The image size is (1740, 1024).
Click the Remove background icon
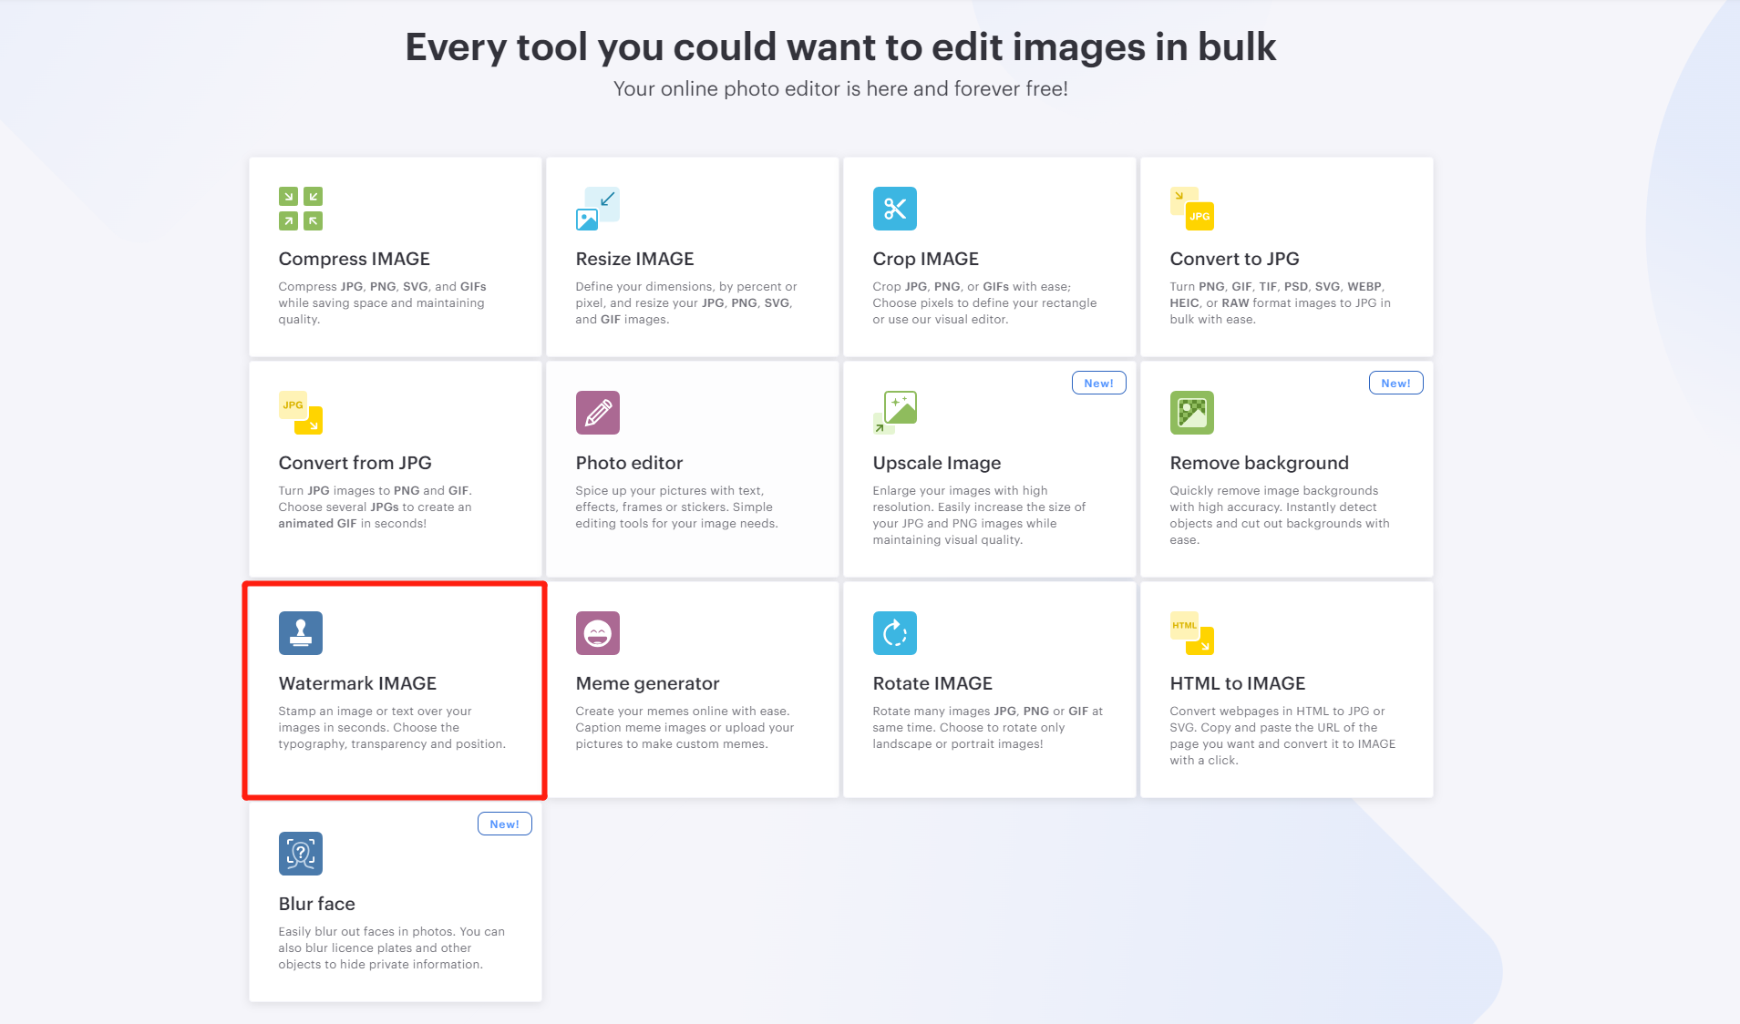(x=1192, y=413)
